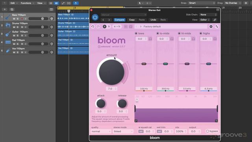The width and height of the screenshot is (252, 142).
Task: Open the View Editor dropdown
Action: click(205, 20)
